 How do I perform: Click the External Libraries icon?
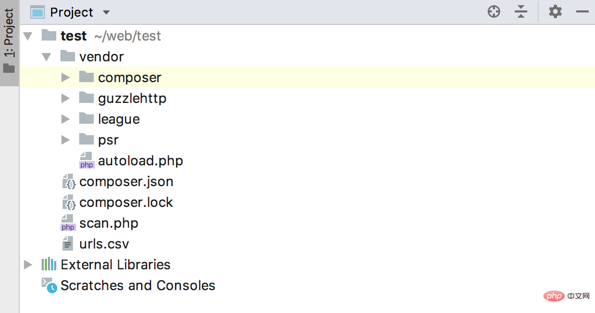tap(49, 264)
